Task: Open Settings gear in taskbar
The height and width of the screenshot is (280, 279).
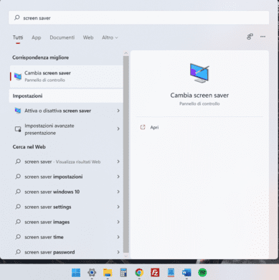Action: 92,272
